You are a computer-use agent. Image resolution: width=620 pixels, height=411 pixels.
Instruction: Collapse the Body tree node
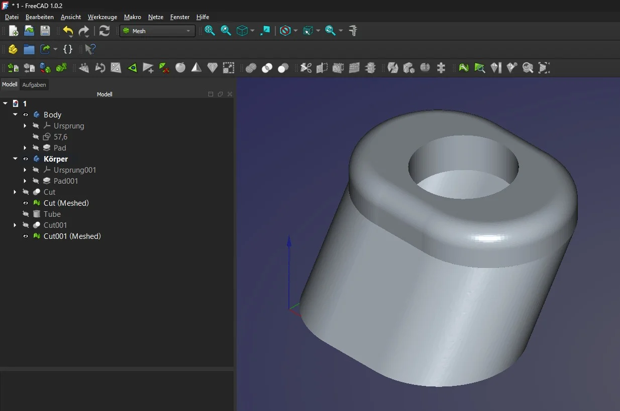[x=15, y=115]
